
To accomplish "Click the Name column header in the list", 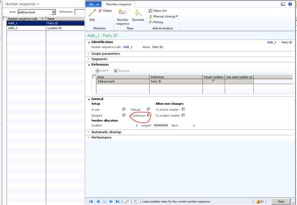I will point(65,18).
